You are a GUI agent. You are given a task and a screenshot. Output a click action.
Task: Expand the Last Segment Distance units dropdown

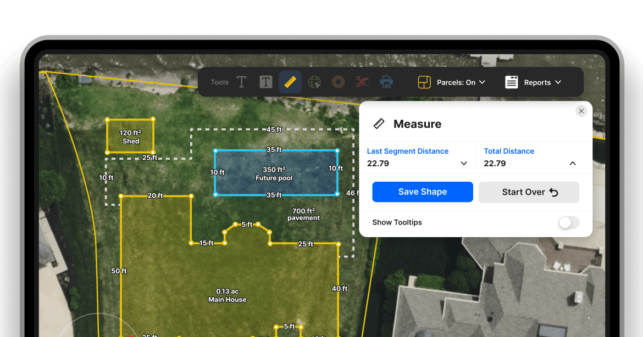[x=464, y=164]
